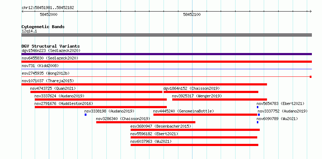
Task: Open the nsv731 (Kidd2008) label
Action: [x=40, y=66]
